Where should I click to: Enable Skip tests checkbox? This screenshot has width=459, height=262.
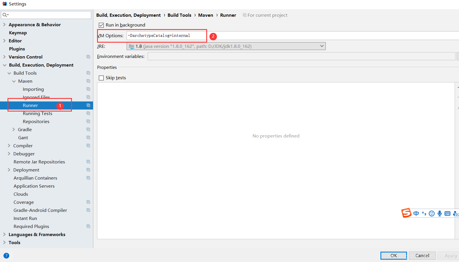(101, 78)
